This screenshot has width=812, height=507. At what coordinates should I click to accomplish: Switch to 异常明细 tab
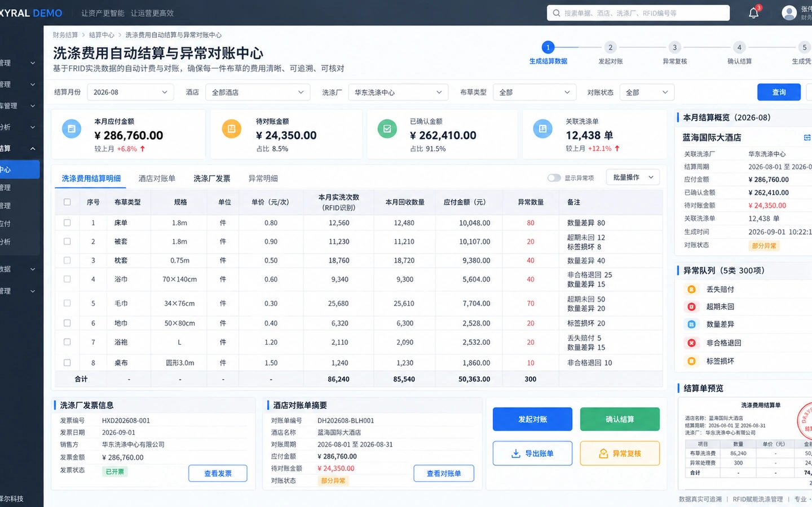click(263, 179)
